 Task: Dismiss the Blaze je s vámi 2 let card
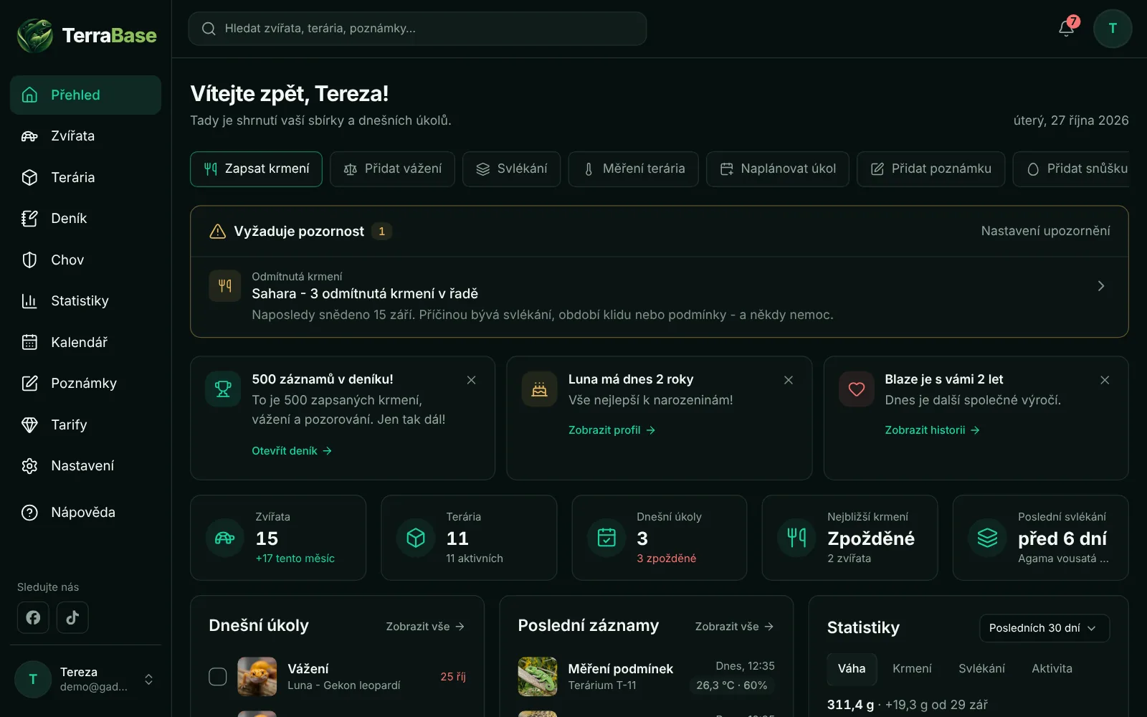pyautogui.click(x=1105, y=380)
